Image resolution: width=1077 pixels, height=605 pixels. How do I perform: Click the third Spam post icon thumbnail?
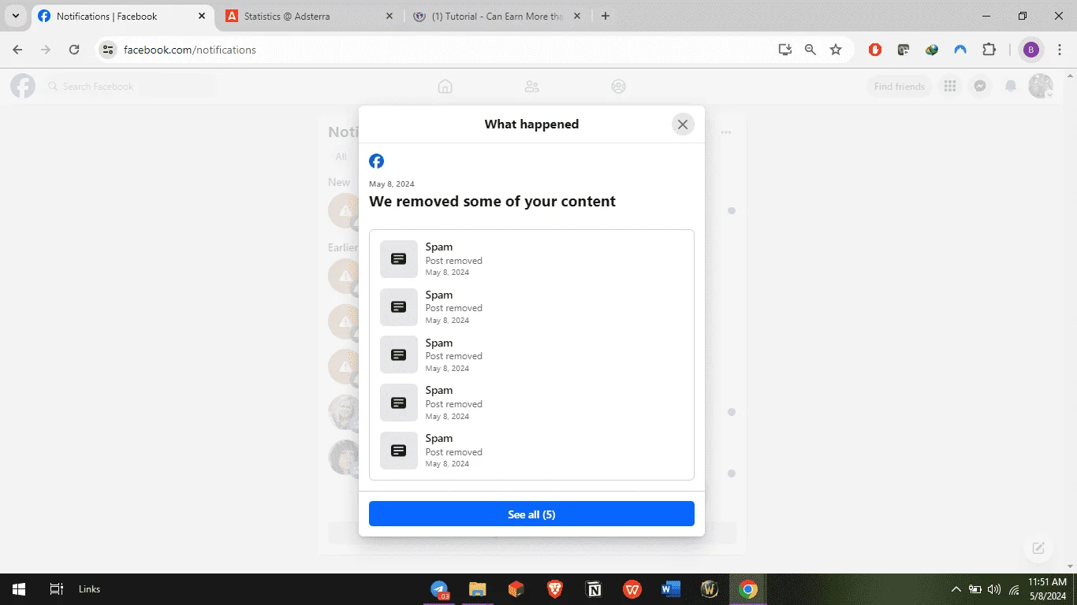click(x=399, y=354)
